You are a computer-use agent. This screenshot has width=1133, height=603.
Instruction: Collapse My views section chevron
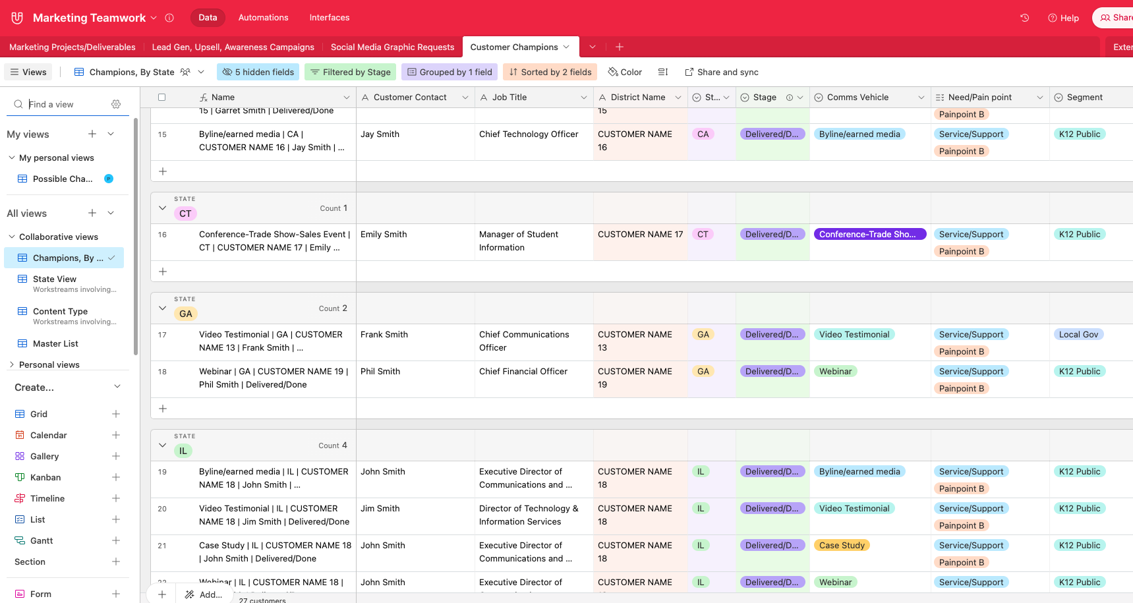pyautogui.click(x=111, y=134)
